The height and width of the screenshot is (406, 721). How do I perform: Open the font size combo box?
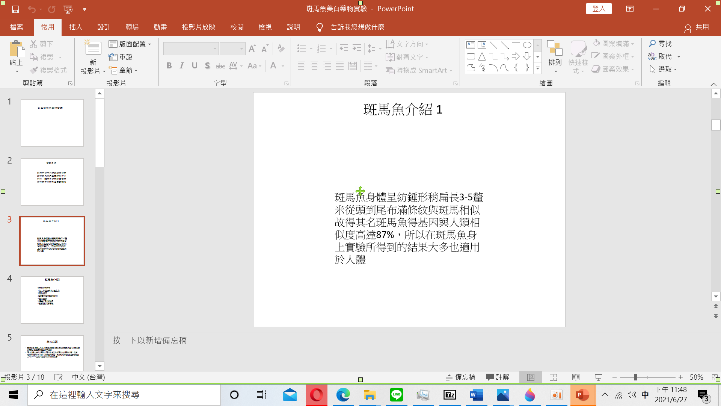pos(232,48)
